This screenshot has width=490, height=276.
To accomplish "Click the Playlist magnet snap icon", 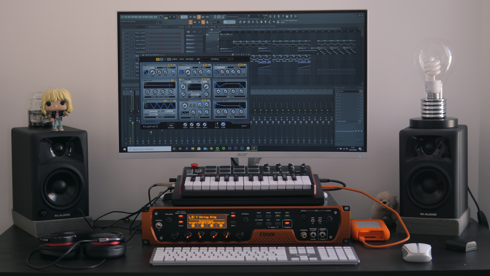I will point(189,27).
